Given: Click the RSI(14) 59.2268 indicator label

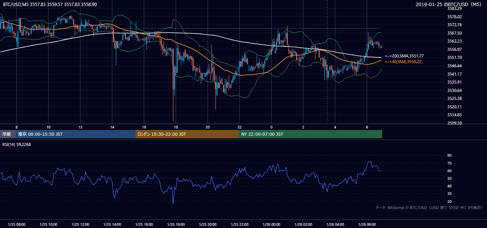Looking at the screenshot, I should (17, 144).
